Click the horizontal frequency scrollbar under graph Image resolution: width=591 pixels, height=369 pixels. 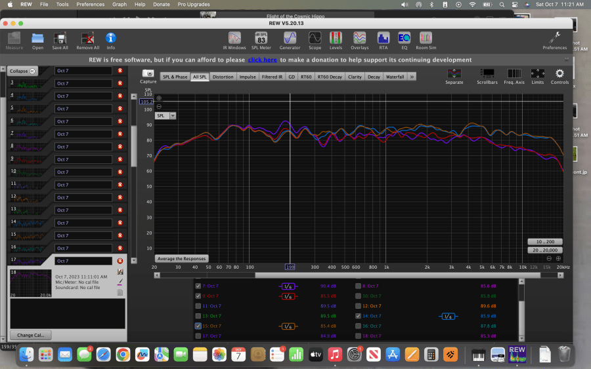click(x=398, y=275)
